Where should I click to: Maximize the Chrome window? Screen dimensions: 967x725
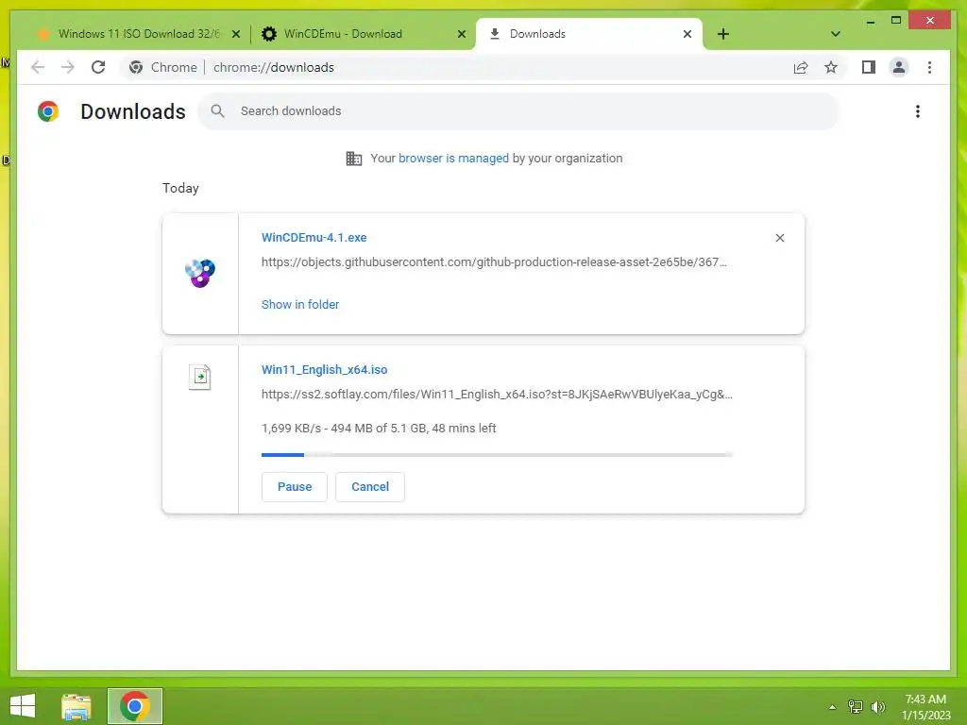[896, 21]
